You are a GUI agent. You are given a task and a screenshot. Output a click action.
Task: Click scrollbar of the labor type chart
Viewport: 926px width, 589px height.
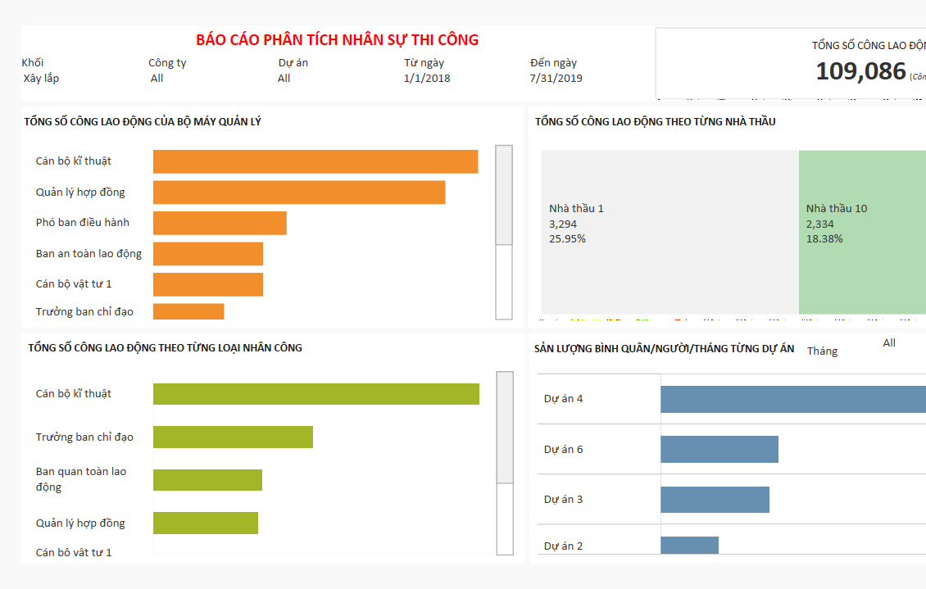click(505, 427)
